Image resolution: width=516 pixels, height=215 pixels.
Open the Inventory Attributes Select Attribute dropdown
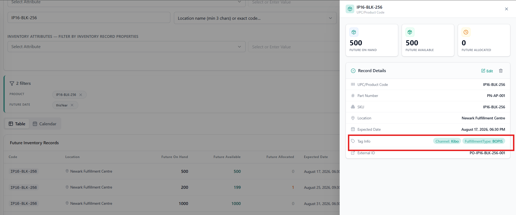point(126,46)
